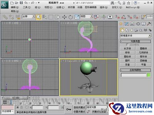154x115 pixels.
Task: Click the object name input field
Action: click(134, 75)
